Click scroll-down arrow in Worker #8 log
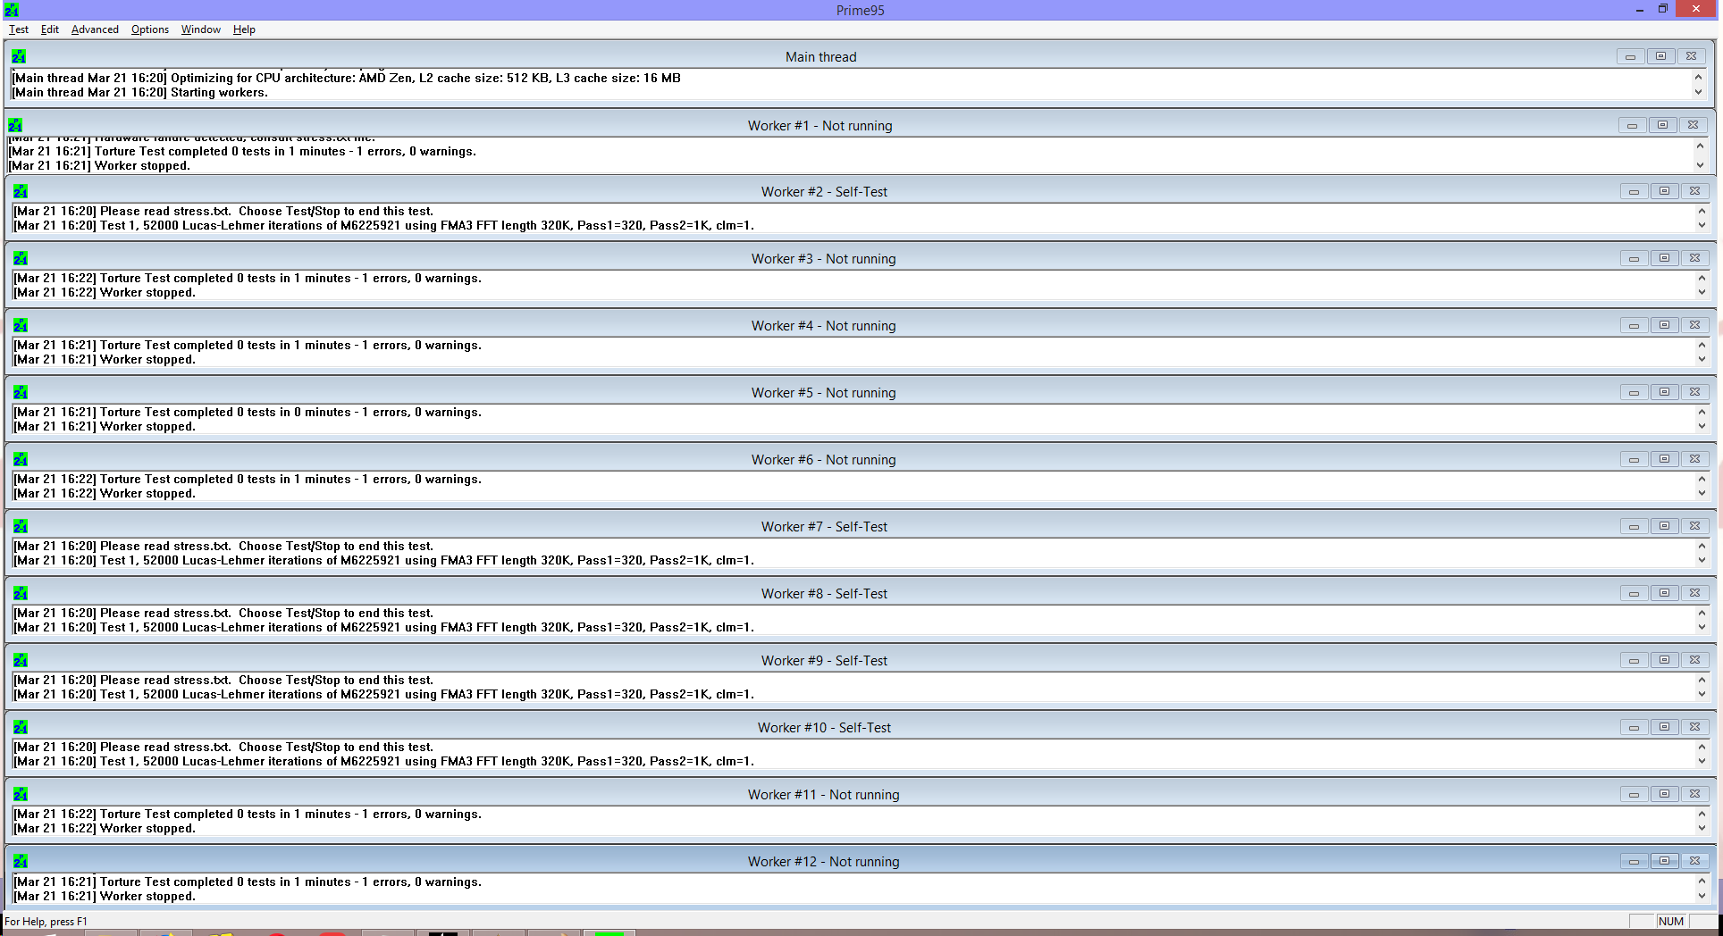The image size is (1723, 936). tap(1702, 627)
